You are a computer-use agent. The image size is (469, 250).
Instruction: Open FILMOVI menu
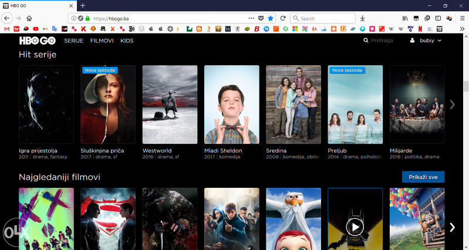[102, 40]
